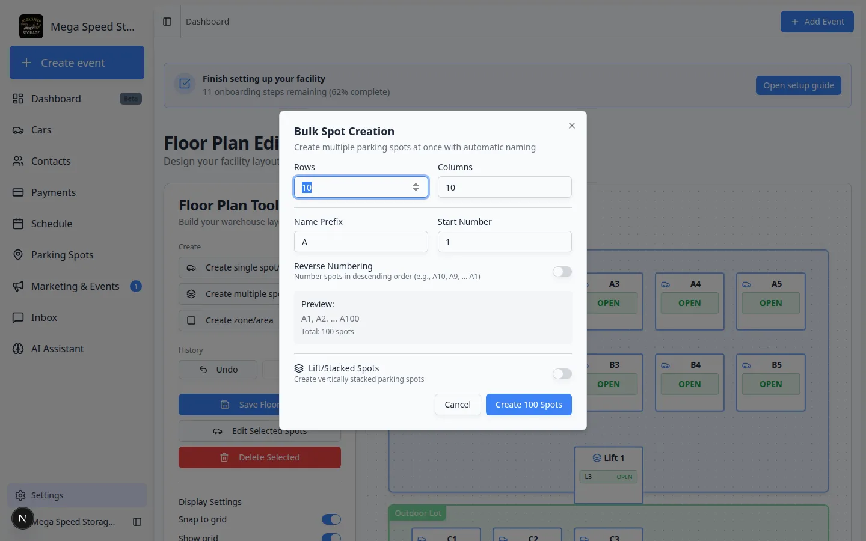Image resolution: width=866 pixels, height=541 pixels.
Task: Click the Marketing & Events notification badge
Action: coord(136,286)
